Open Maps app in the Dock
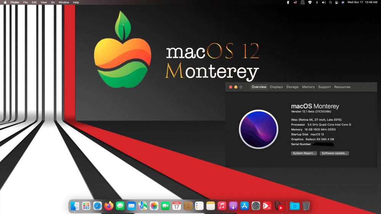This screenshot has width=381, height=214. pos(142,206)
